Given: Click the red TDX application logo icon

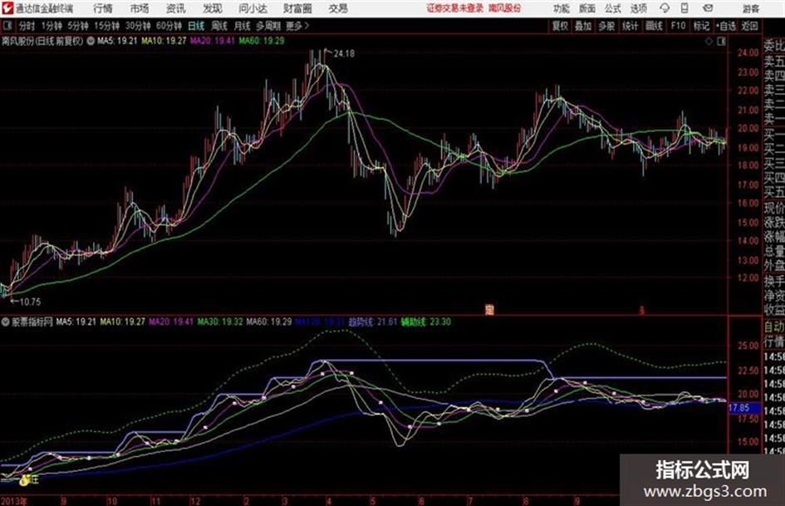Looking at the screenshot, I should point(7,8).
